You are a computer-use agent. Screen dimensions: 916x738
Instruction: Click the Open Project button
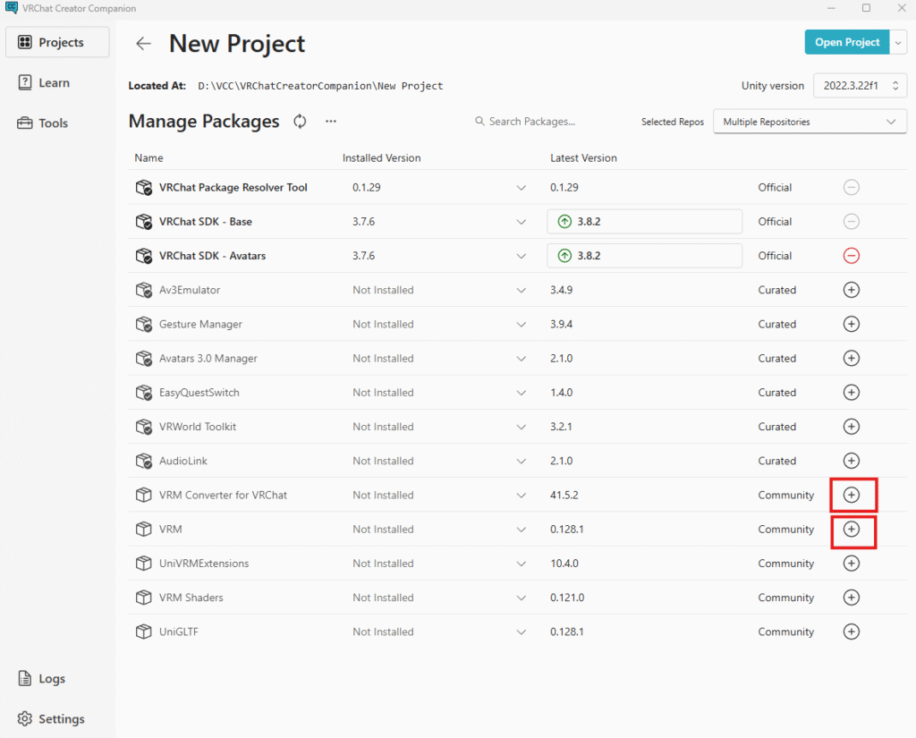[847, 42]
